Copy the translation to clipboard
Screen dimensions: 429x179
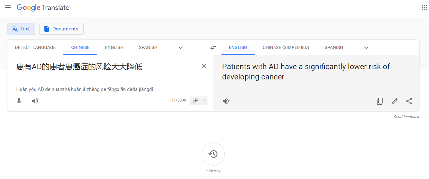(380, 101)
